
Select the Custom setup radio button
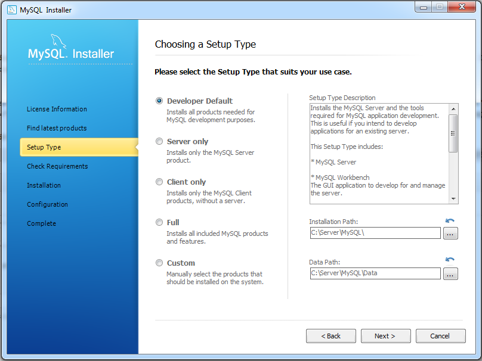pos(159,263)
